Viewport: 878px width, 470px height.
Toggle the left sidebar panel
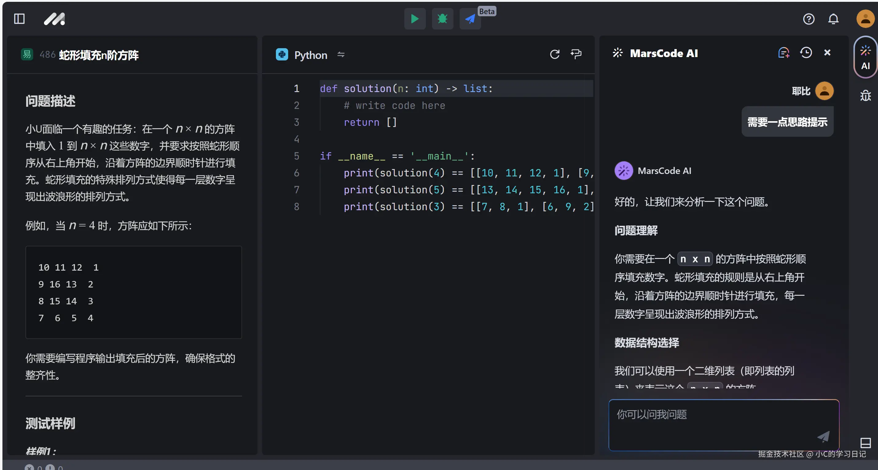[x=19, y=19]
